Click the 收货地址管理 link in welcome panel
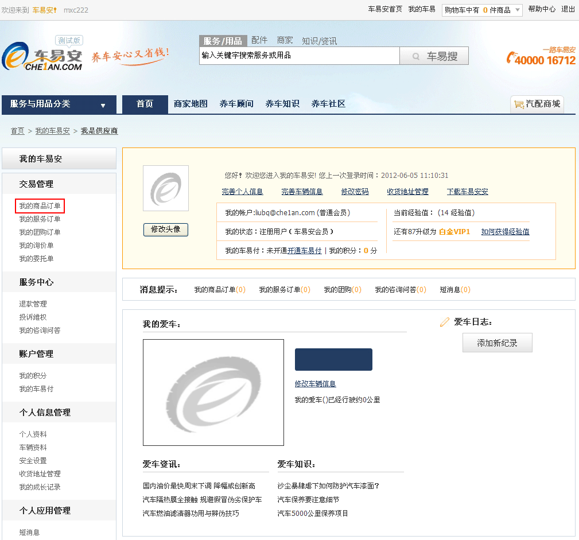579x540 pixels. [407, 192]
